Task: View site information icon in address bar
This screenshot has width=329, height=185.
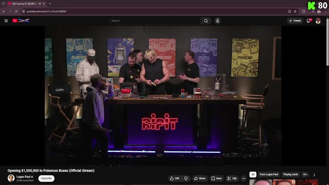Action: (x=23, y=11)
